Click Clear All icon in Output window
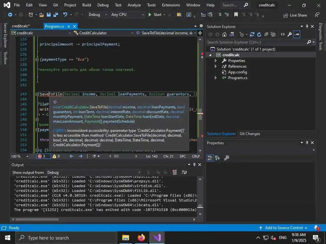This screenshot has width=326, height=244. point(175,172)
